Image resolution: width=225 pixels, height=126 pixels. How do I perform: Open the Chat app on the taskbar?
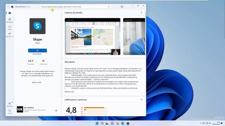[x=112, y=123]
